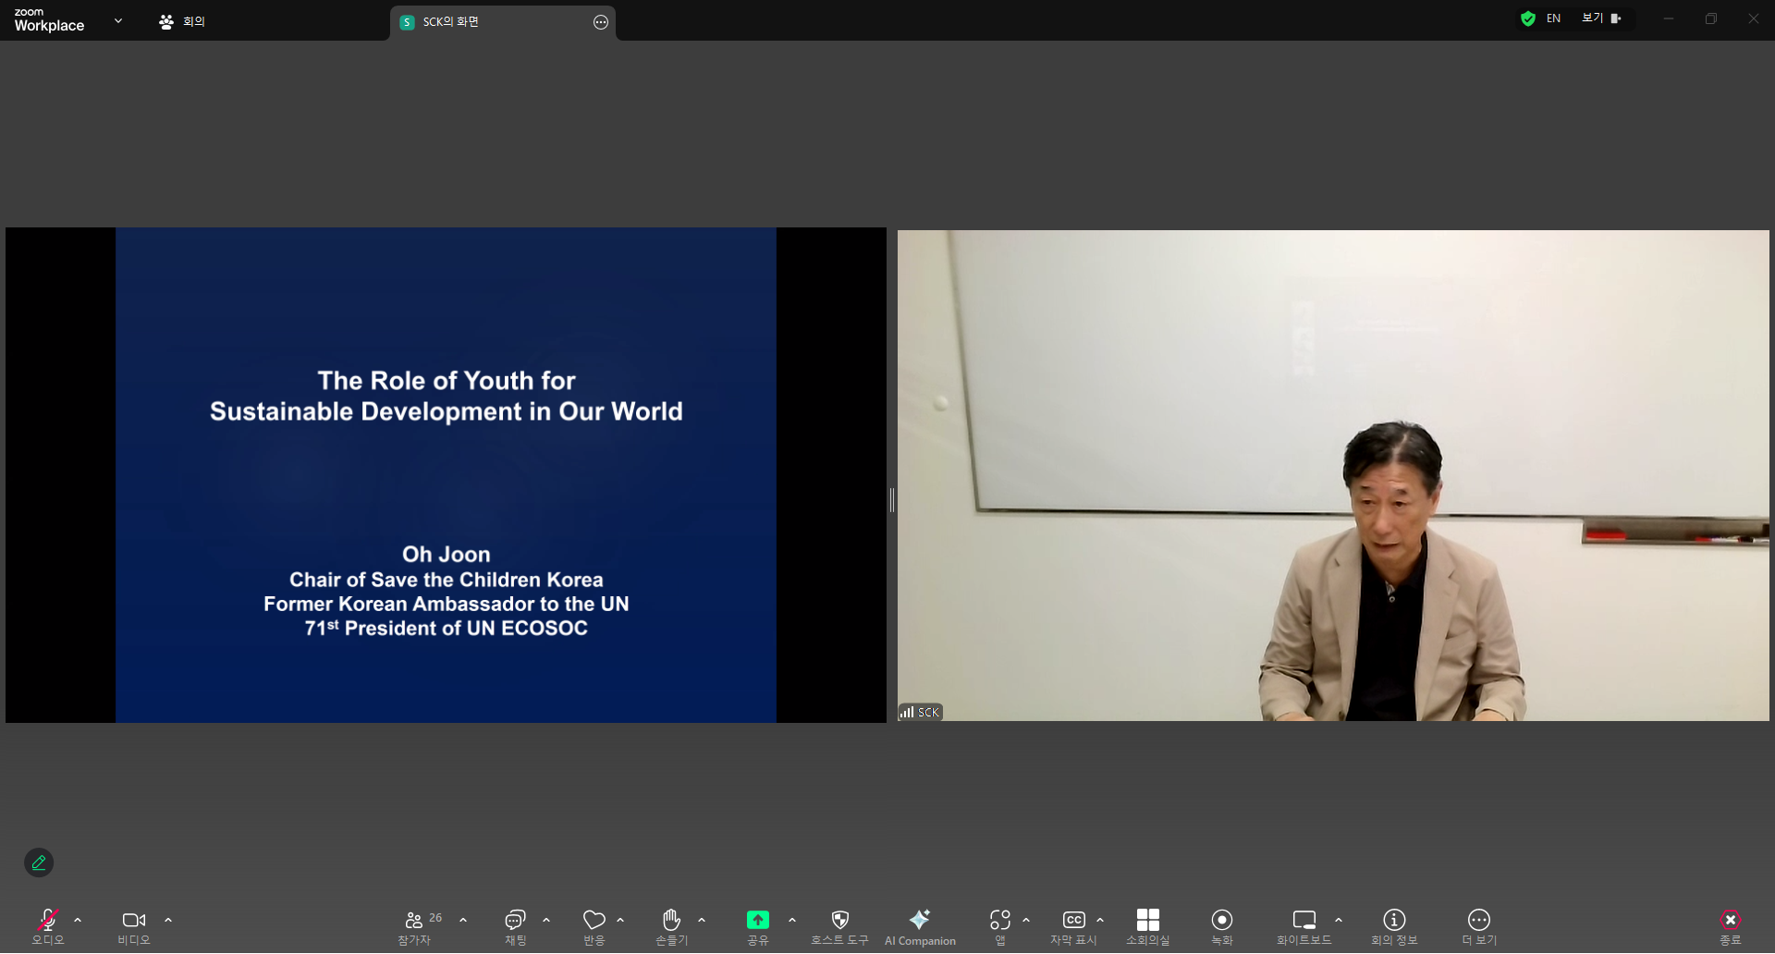The image size is (1775, 954).
Task: Open the Reactions heart icon
Action: point(594,926)
